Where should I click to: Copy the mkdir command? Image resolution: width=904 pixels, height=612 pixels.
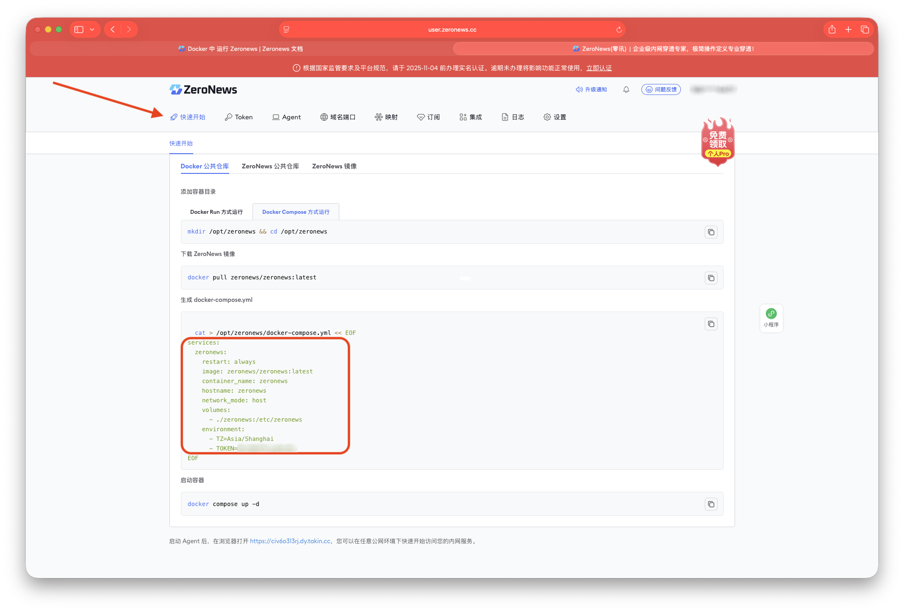(x=711, y=232)
